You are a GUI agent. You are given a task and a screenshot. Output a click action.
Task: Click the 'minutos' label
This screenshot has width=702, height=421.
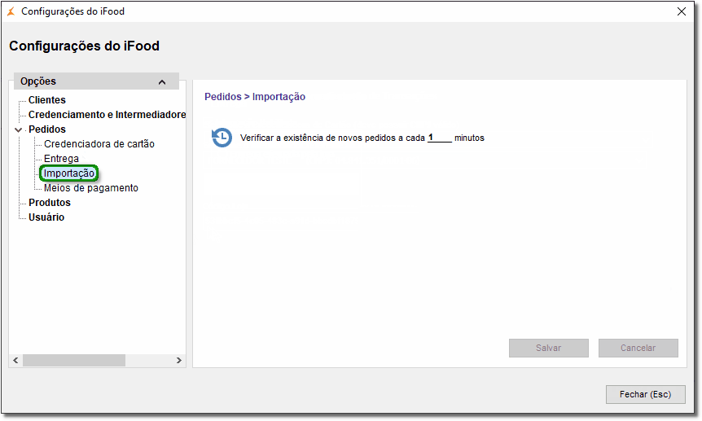469,138
